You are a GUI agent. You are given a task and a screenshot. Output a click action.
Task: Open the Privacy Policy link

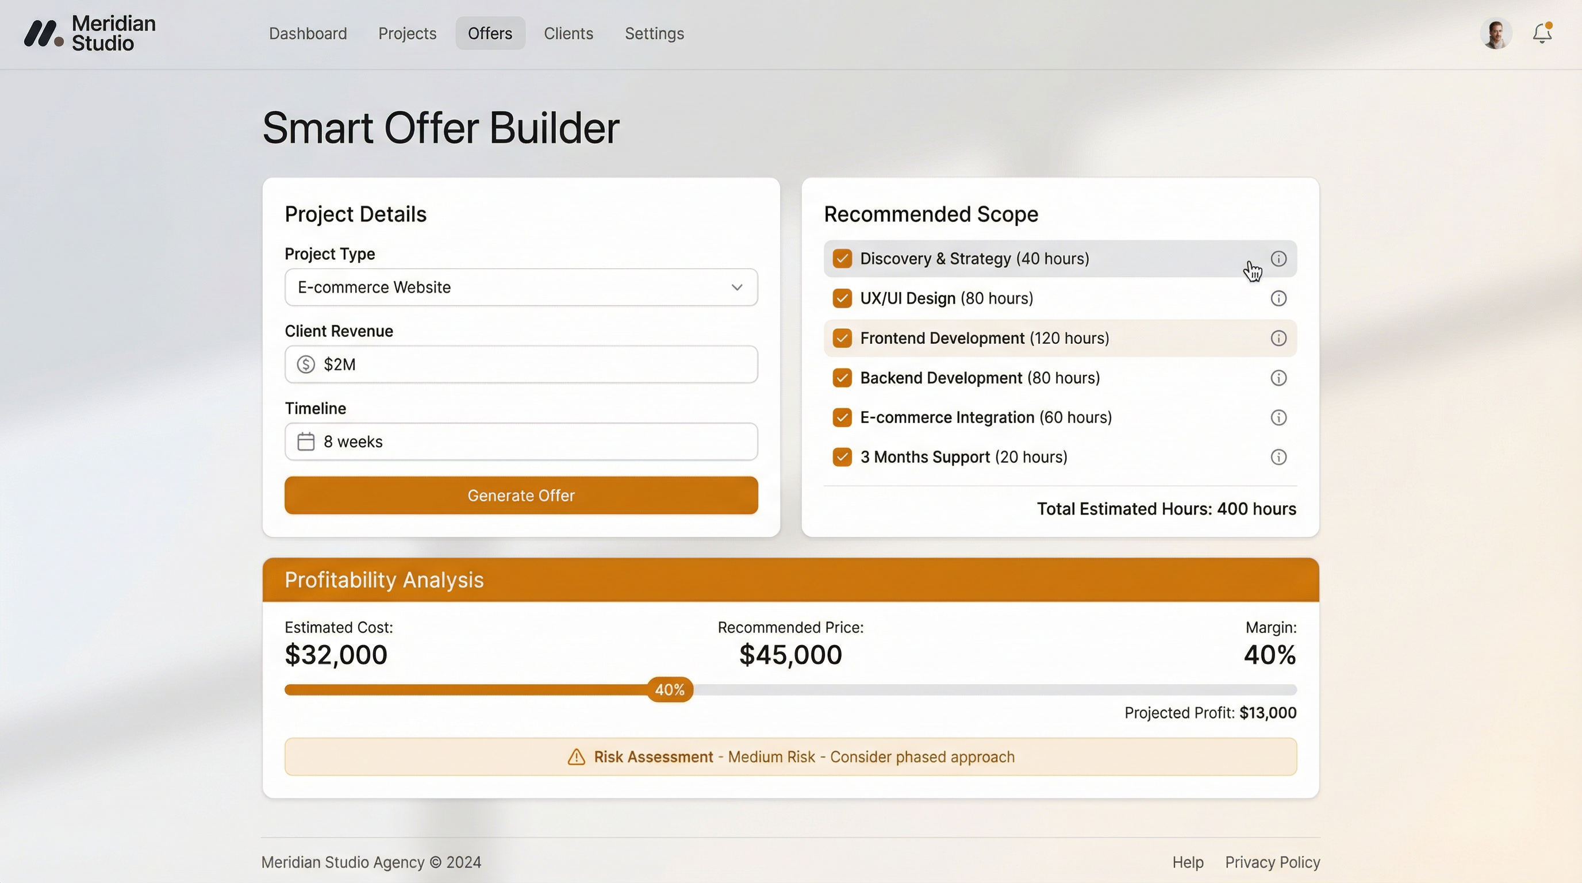(x=1272, y=862)
